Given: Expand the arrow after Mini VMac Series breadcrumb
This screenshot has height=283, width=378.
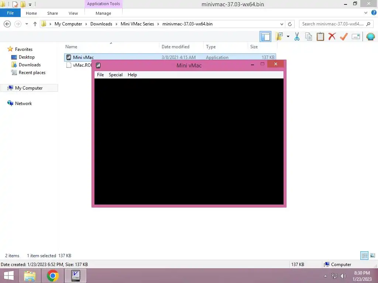Looking at the screenshot, I should (158, 24).
